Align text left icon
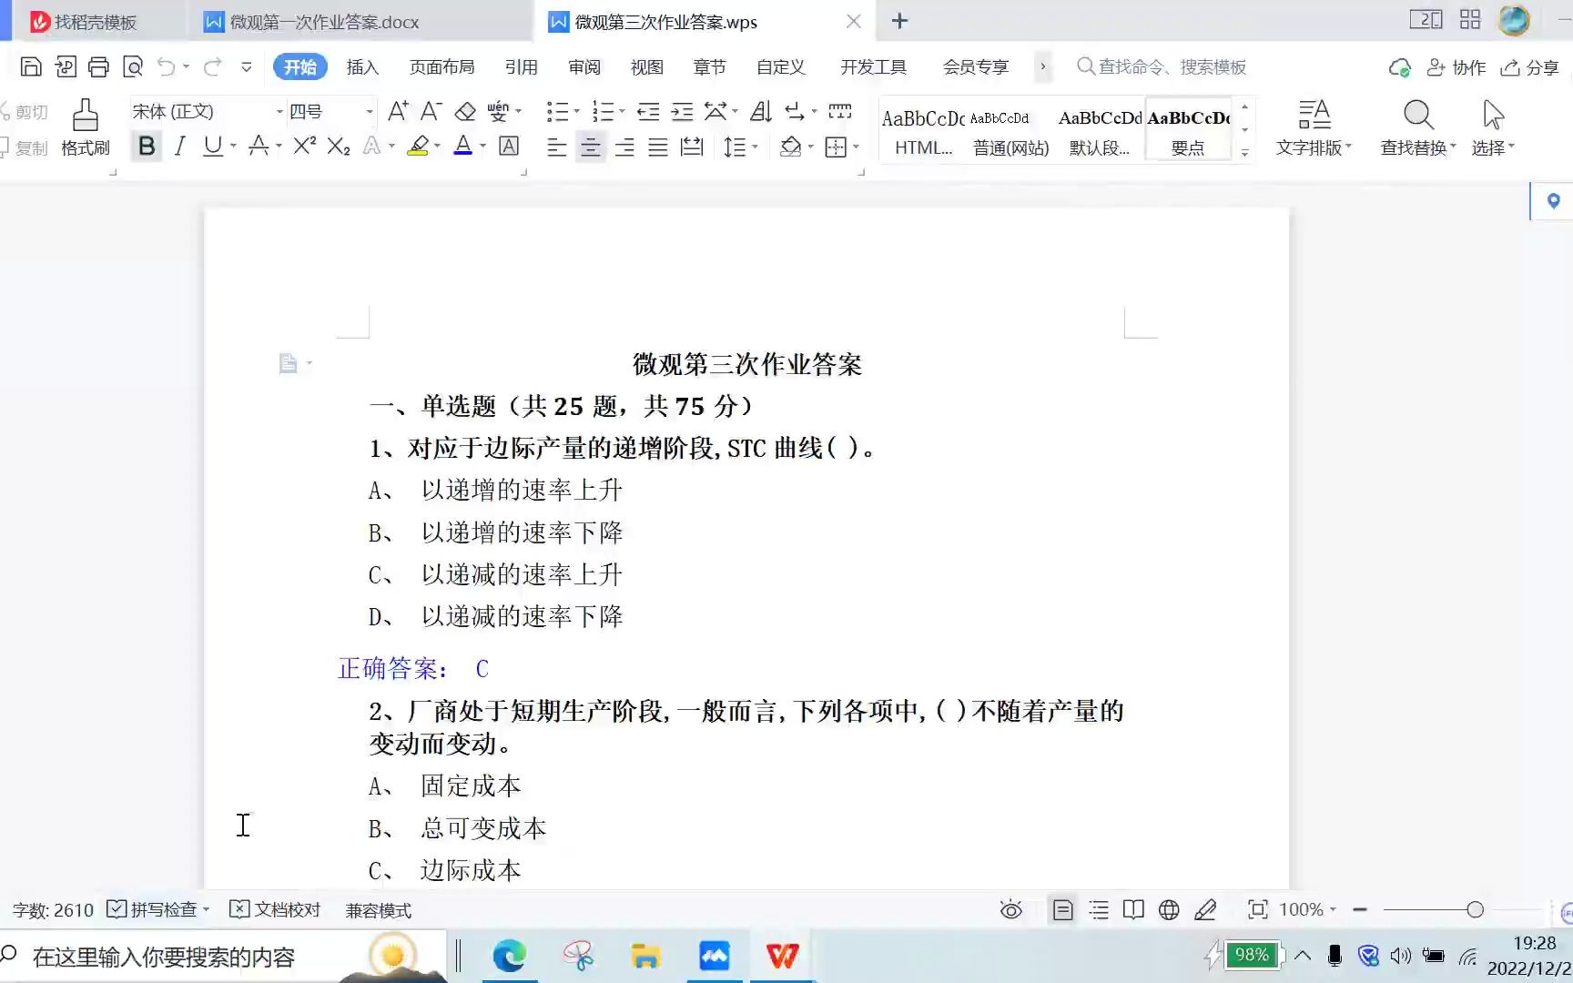This screenshot has width=1573, height=983. click(x=556, y=147)
